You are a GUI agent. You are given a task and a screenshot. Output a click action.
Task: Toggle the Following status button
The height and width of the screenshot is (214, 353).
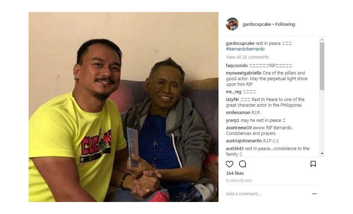pos(285,24)
